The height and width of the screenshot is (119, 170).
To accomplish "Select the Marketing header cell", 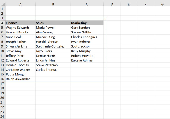I will tap(87, 23).
